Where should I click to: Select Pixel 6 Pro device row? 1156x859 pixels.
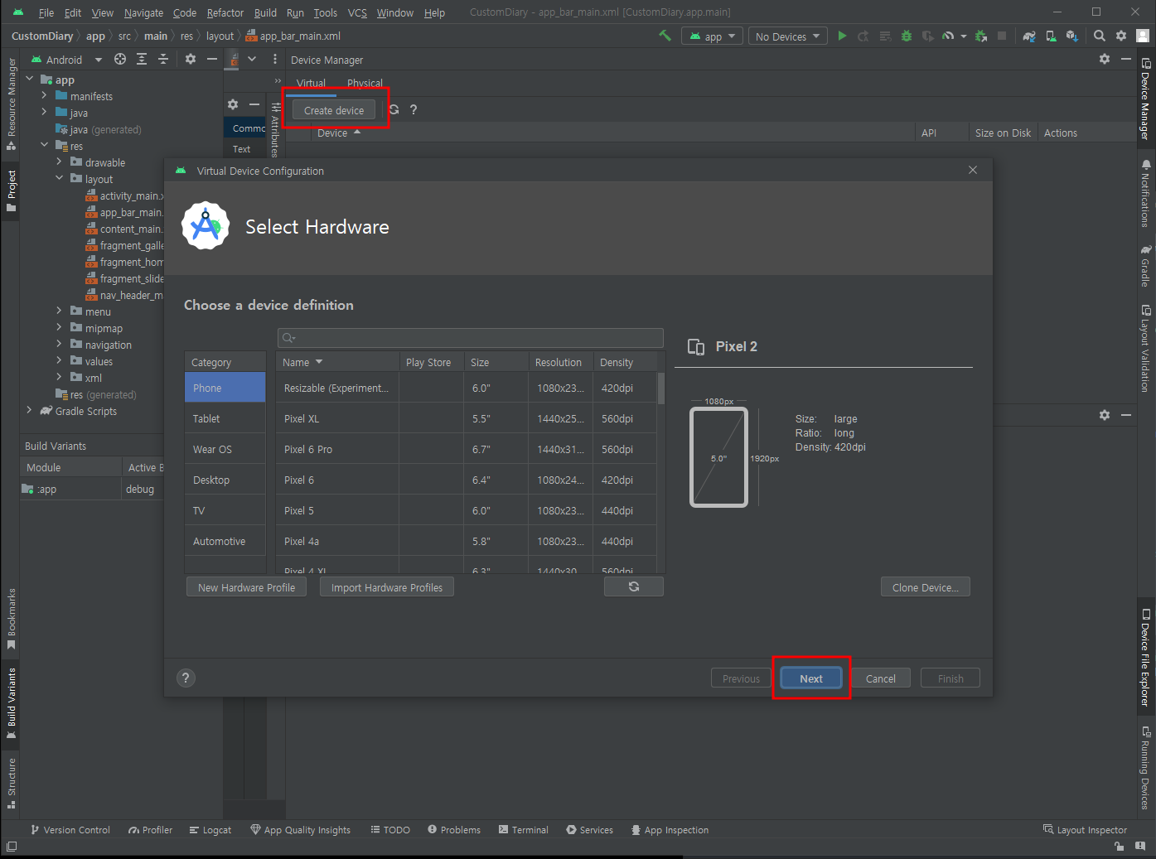point(467,449)
